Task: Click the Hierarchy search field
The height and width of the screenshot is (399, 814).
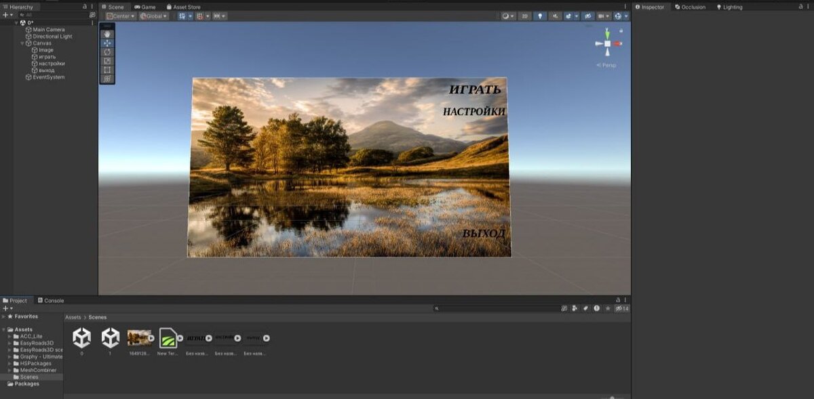Action: (x=54, y=14)
